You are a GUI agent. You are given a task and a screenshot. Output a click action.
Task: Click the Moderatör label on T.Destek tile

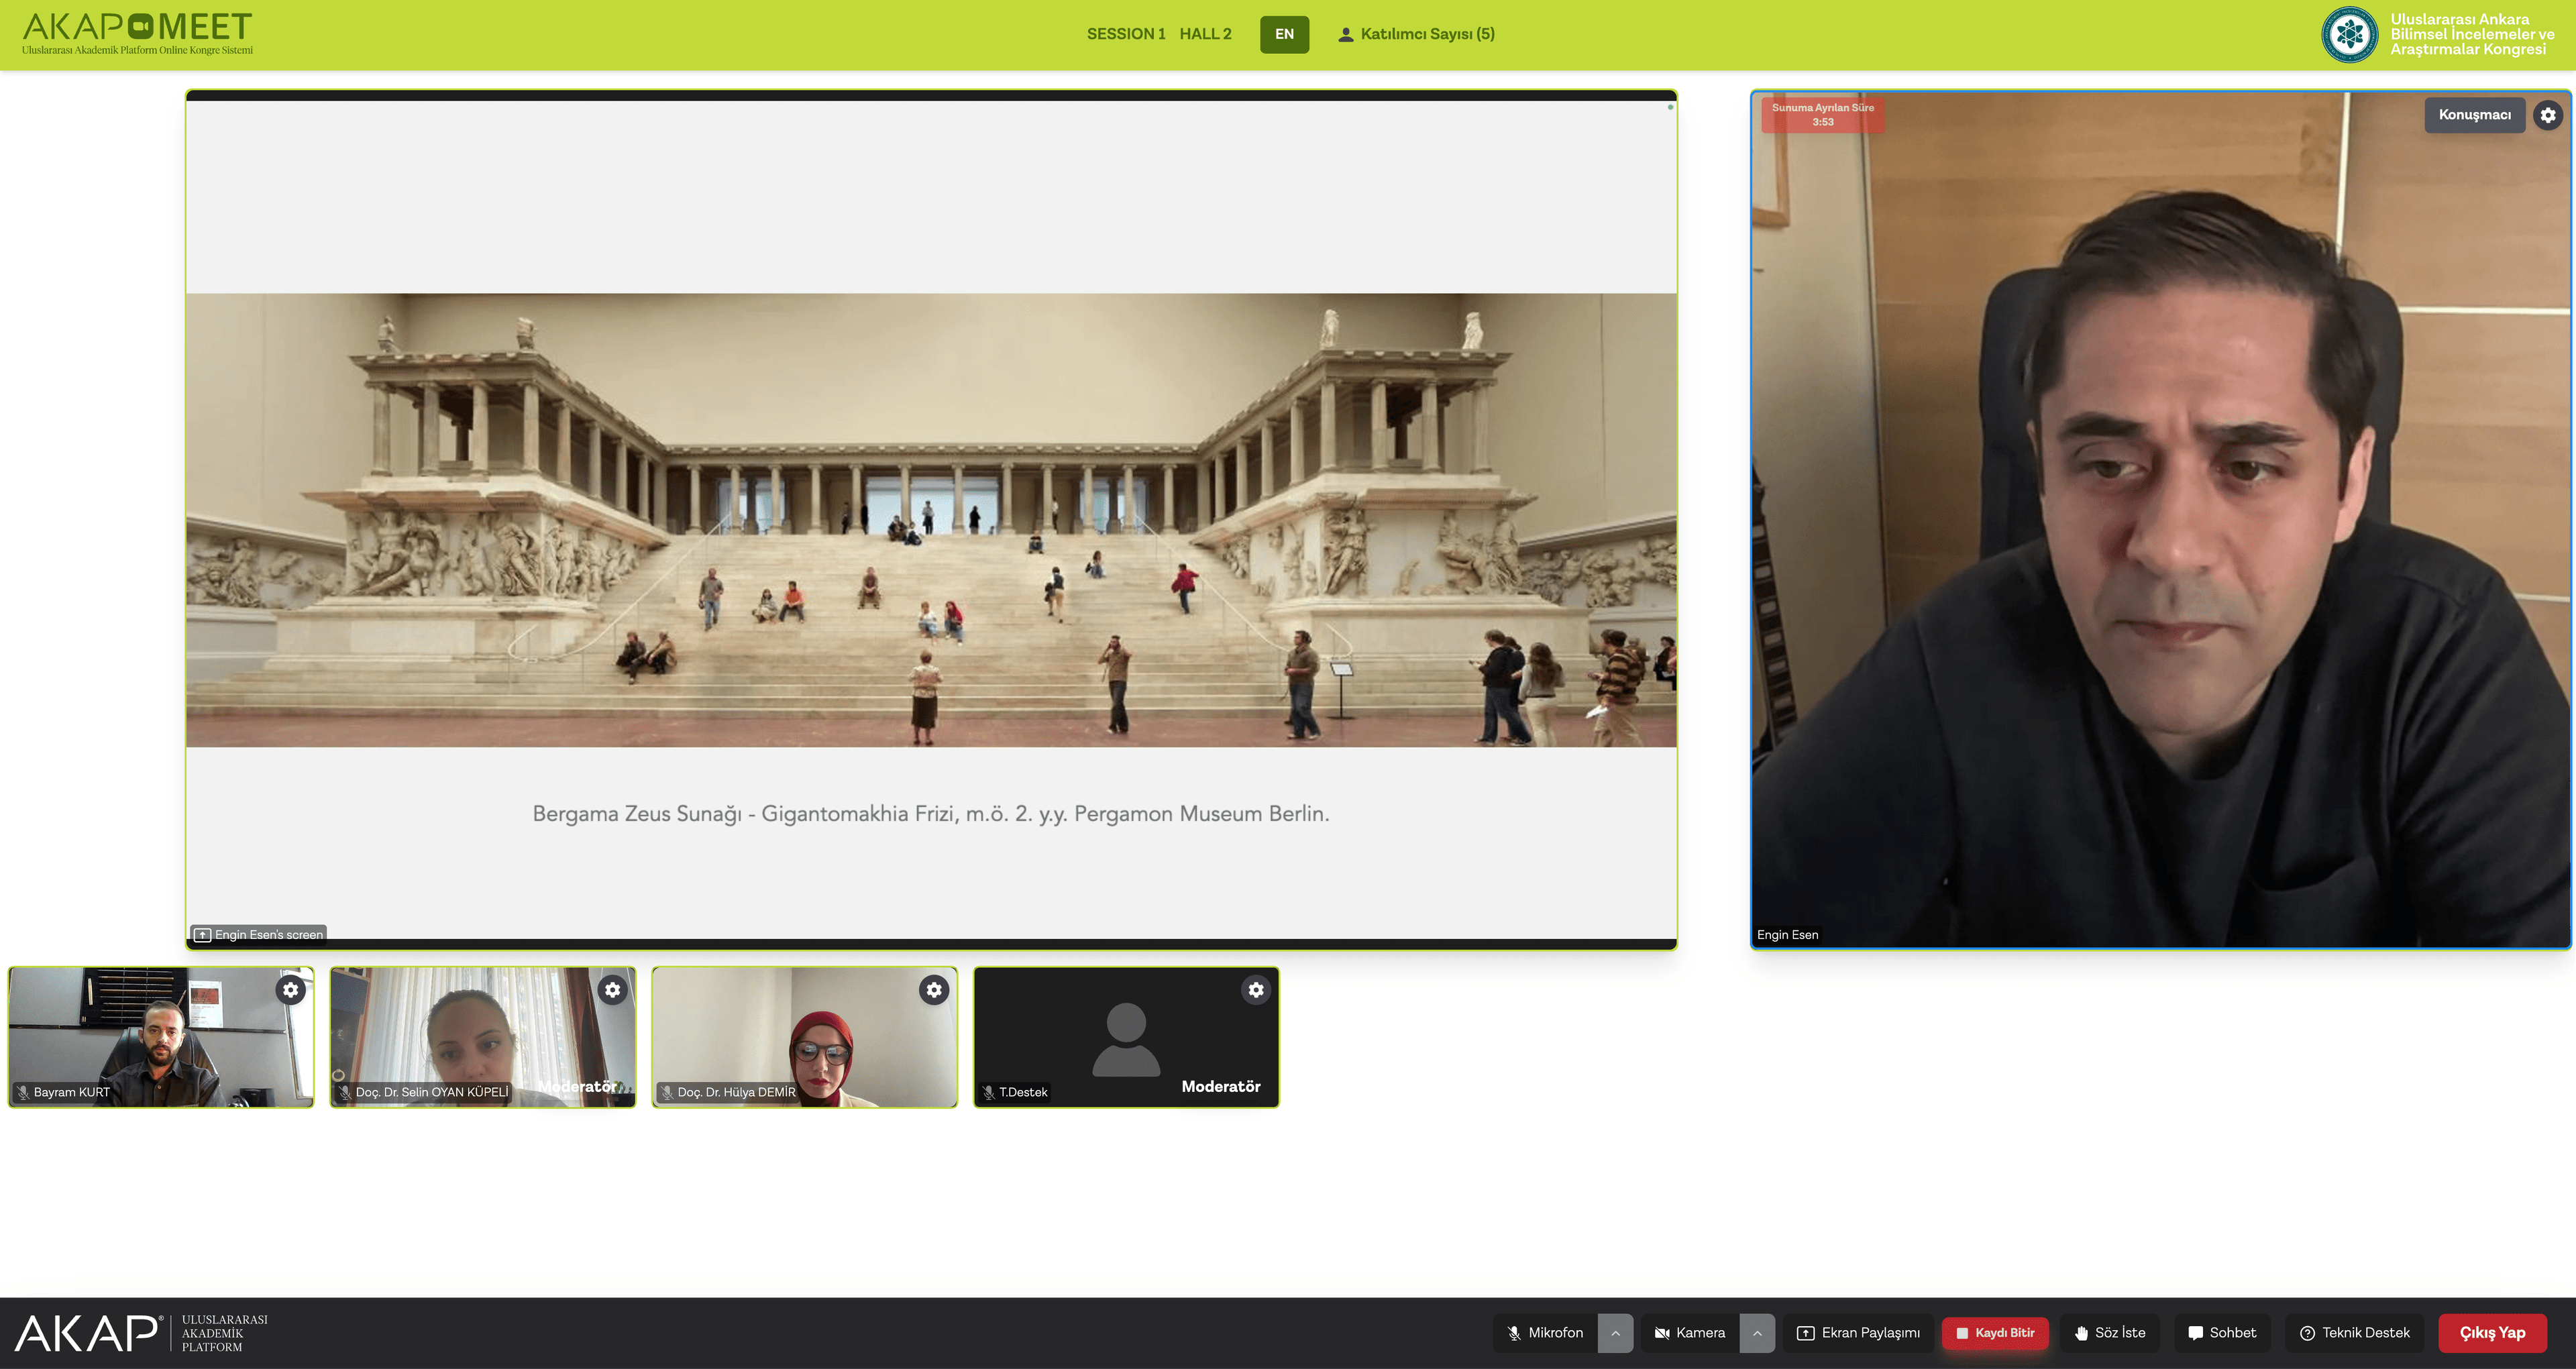1220,1086
